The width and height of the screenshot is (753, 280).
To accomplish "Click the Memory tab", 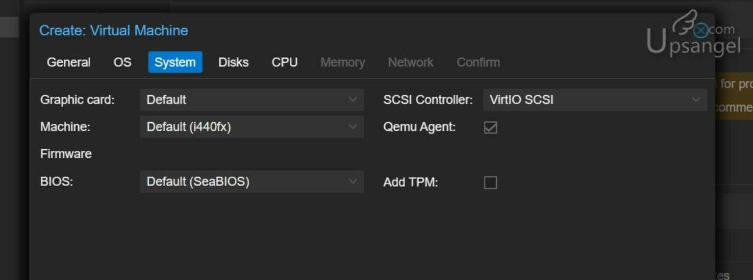I will (x=343, y=62).
